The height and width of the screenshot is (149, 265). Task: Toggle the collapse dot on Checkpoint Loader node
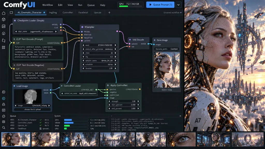click(15, 20)
